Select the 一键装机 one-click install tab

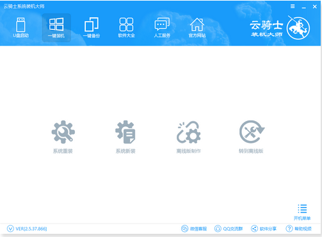pos(56,28)
